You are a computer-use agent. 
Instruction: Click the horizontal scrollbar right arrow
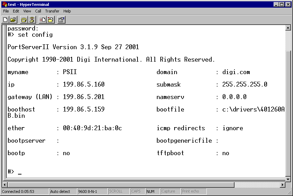[x=282, y=185]
